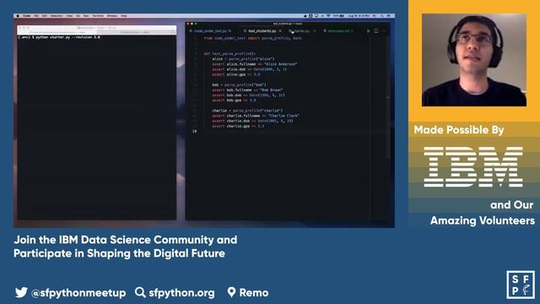Click the assert bob.dob Date line

point(248,95)
